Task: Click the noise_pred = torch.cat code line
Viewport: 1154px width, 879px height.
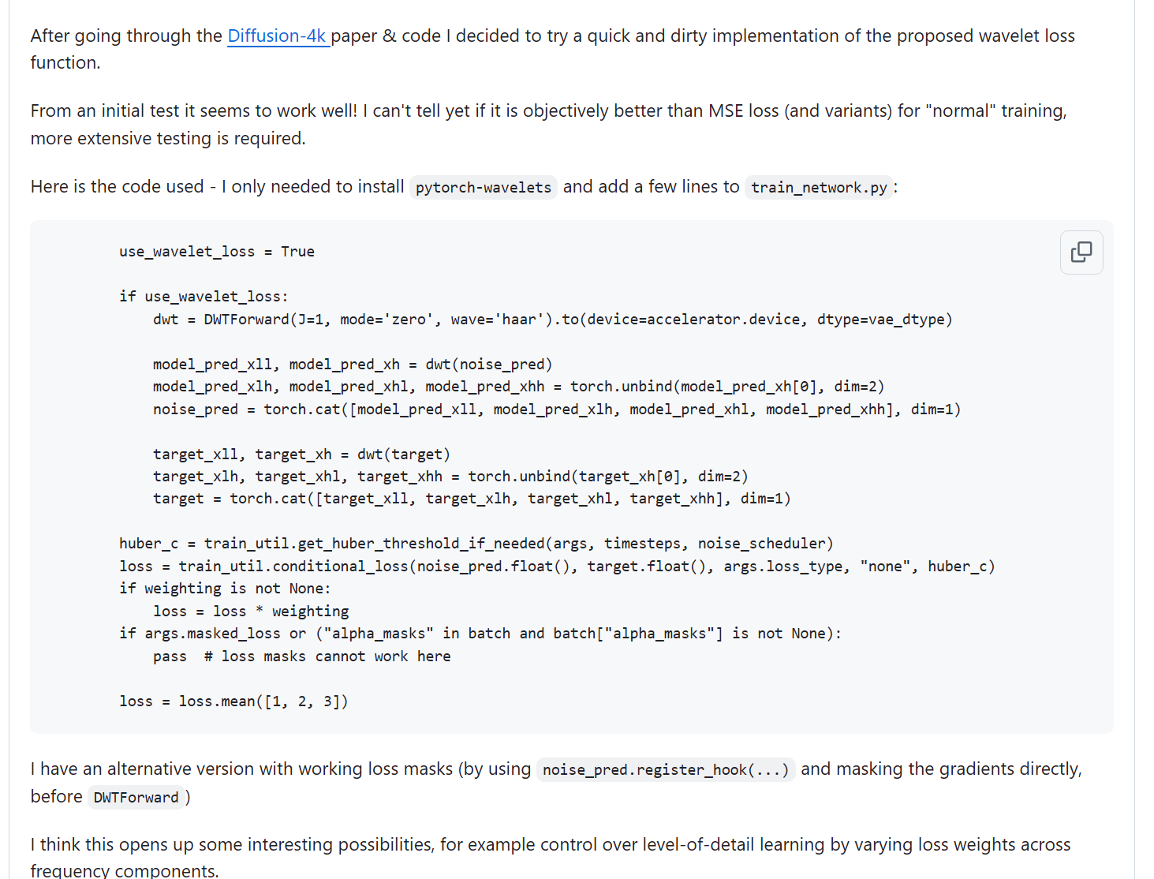Action: (557, 410)
